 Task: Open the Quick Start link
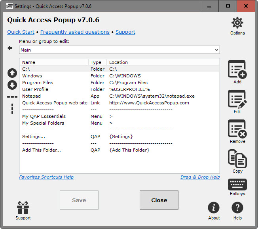pyautogui.click(x=21, y=32)
